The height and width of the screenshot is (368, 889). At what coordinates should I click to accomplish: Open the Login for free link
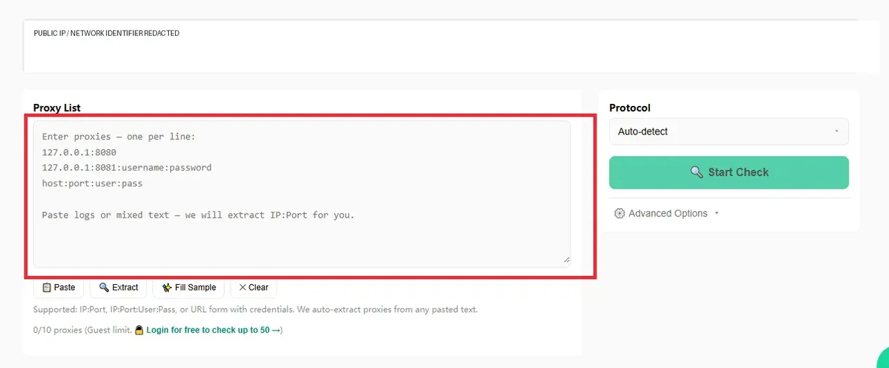click(214, 330)
